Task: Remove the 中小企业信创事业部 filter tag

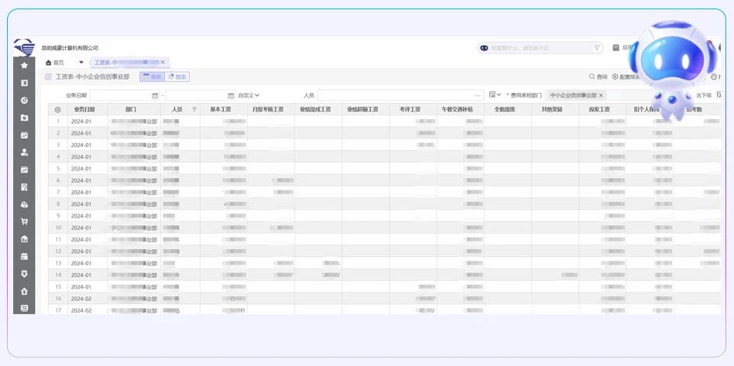Action: click(601, 95)
